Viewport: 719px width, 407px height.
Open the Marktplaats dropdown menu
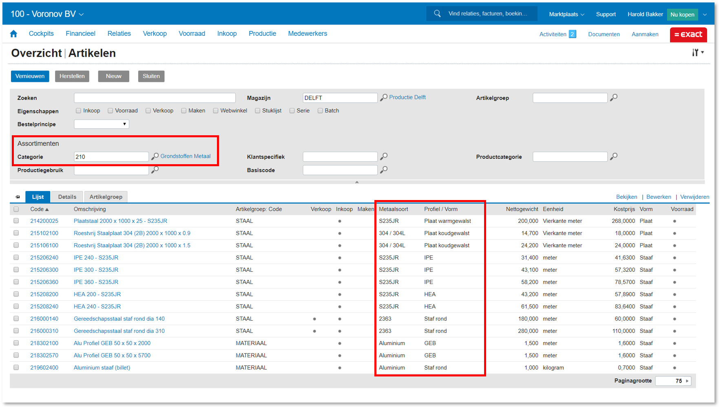point(566,14)
